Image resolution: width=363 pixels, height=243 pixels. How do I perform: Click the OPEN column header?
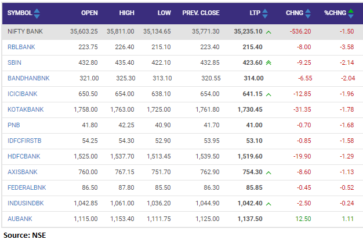pos(89,13)
